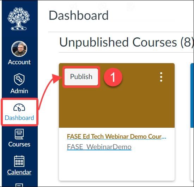
Task: Open the Calendar grid icon
Action: point(19,161)
